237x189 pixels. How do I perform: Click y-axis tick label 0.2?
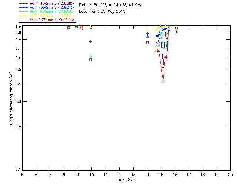coord(18,127)
